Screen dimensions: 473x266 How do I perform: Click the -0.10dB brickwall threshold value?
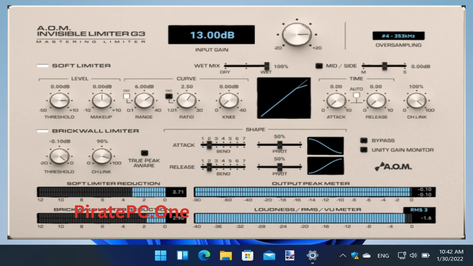click(x=59, y=141)
